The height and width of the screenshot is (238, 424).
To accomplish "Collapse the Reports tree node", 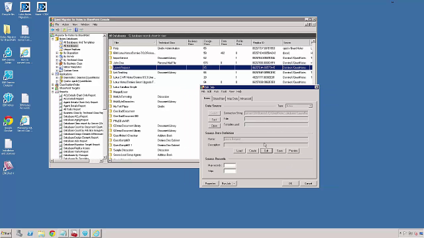I will (53, 92).
